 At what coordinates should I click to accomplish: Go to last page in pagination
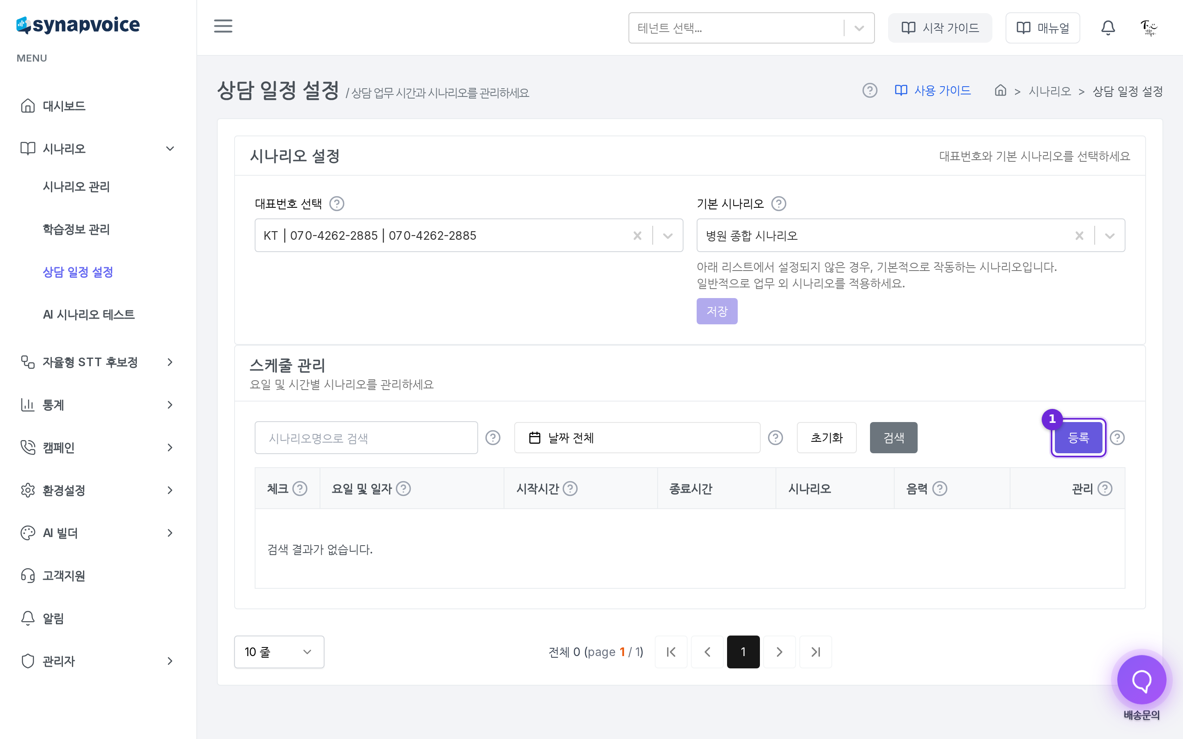[815, 652]
